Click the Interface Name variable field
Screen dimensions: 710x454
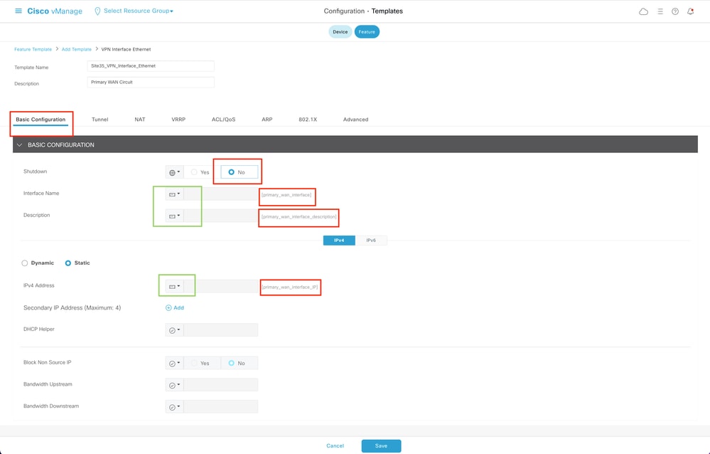(x=221, y=194)
